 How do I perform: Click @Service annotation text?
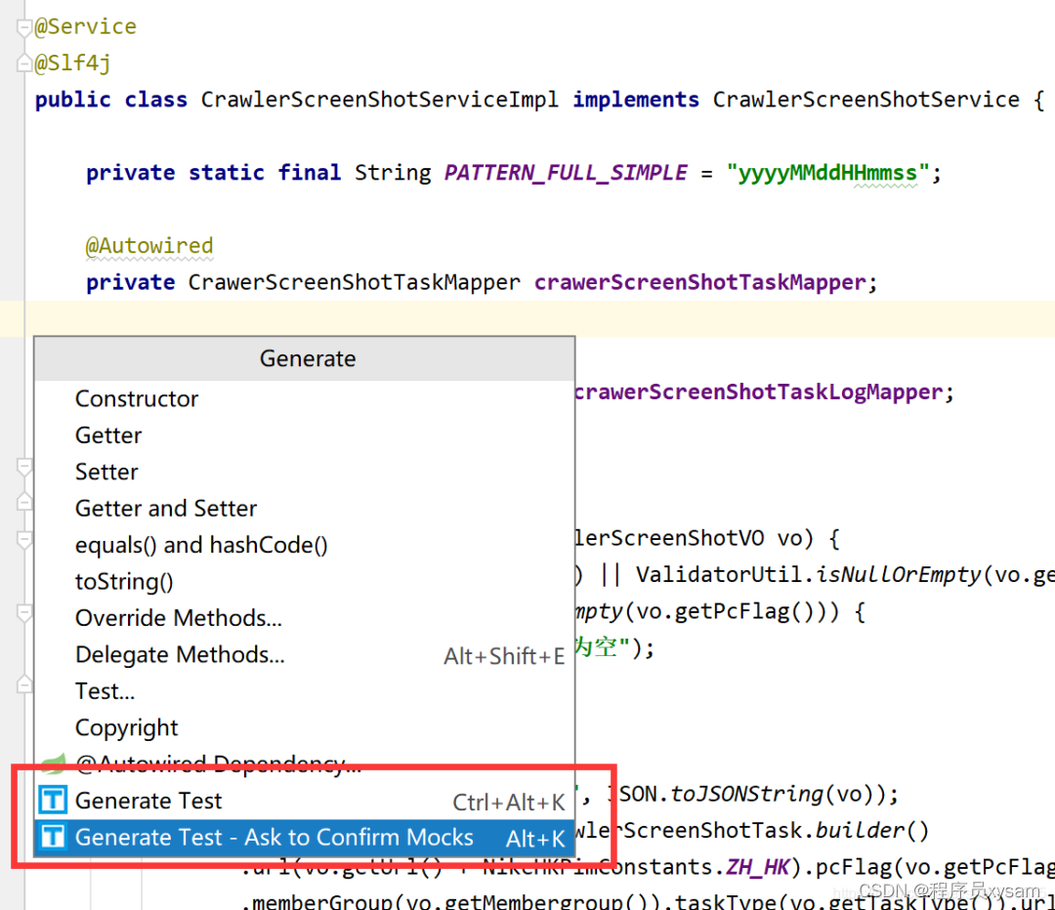click(x=85, y=26)
